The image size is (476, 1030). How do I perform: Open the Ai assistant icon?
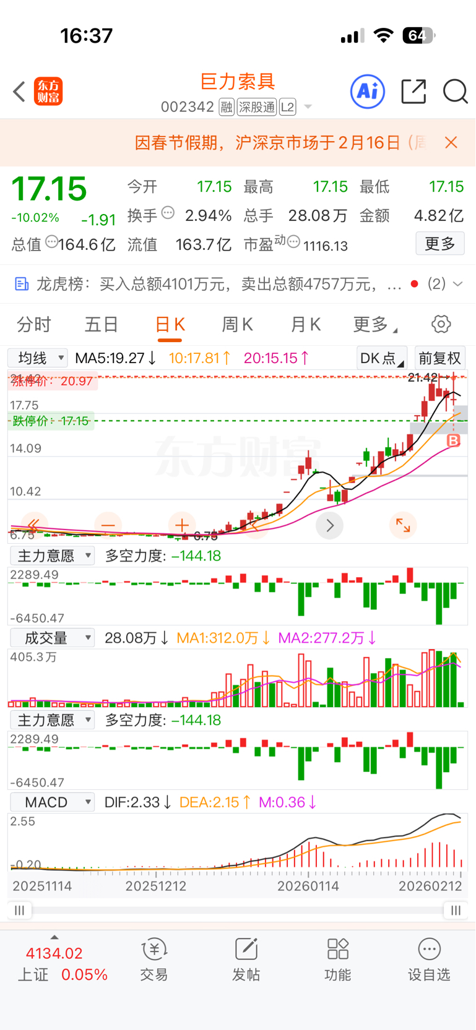(368, 92)
